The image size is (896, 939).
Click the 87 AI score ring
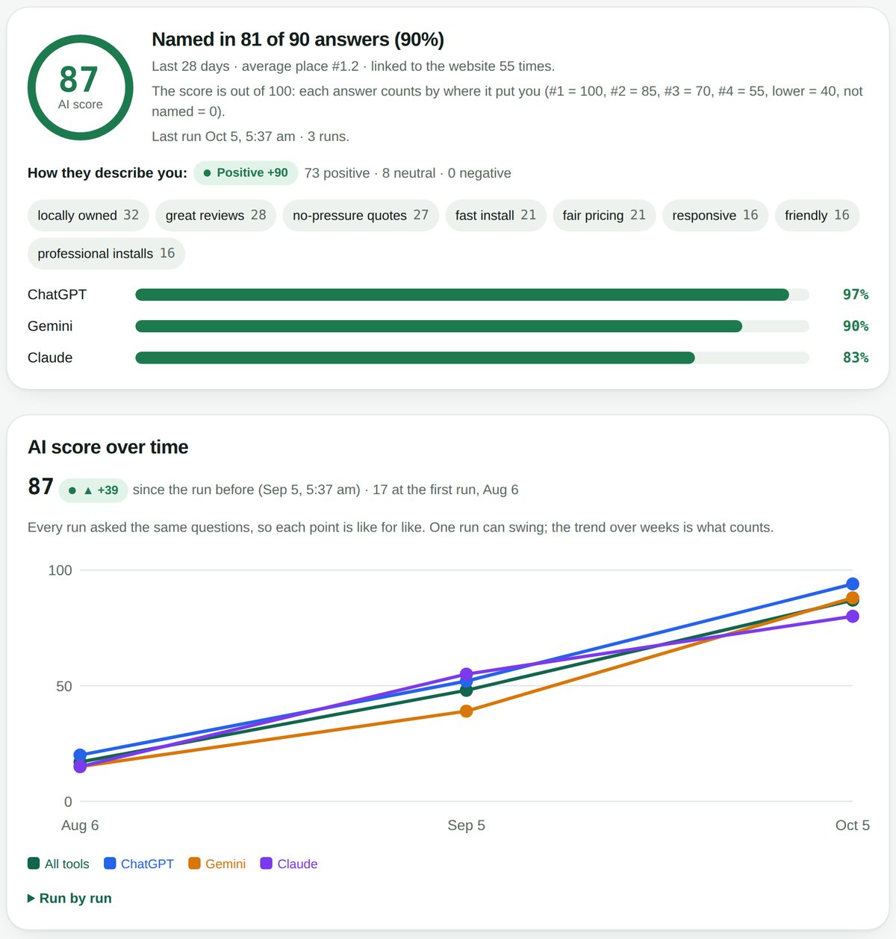tap(80, 87)
